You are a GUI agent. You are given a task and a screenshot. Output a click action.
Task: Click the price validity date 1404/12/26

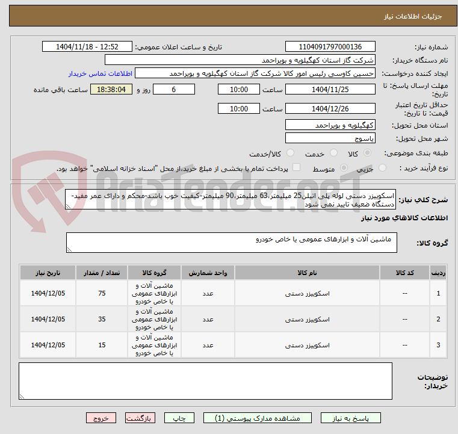click(x=330, y=108)
